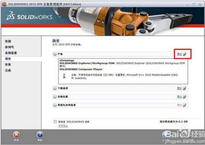This screenshot has height=145, width=205.
Task: Open help with the blue question-mark icon
Action: coord(40,135)
